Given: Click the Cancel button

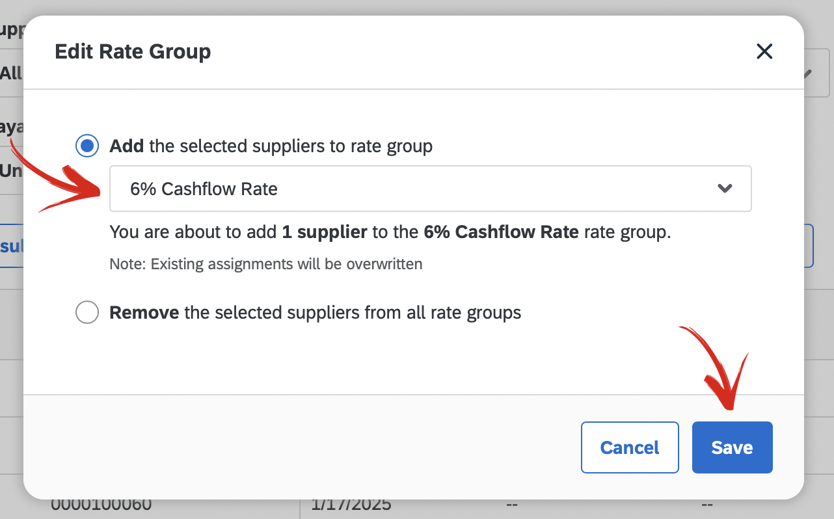Looking at the screenshot, I should 630,447.
